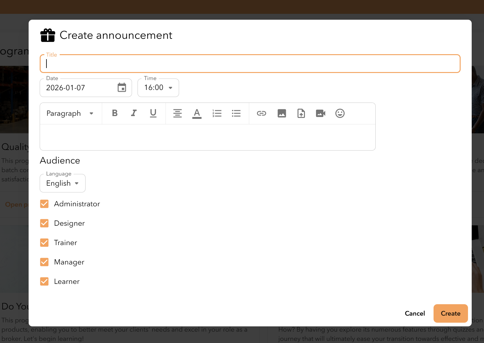Insert a hyperlink into the announcement
484x343 pixels.
point(262,113)
